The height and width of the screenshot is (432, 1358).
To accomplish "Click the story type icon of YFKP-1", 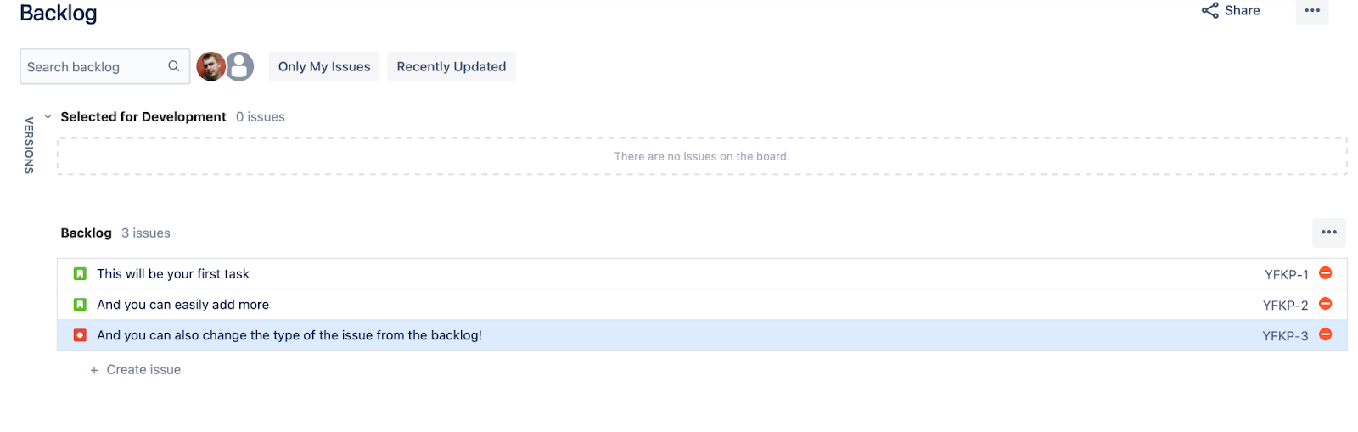I will 80,274.
